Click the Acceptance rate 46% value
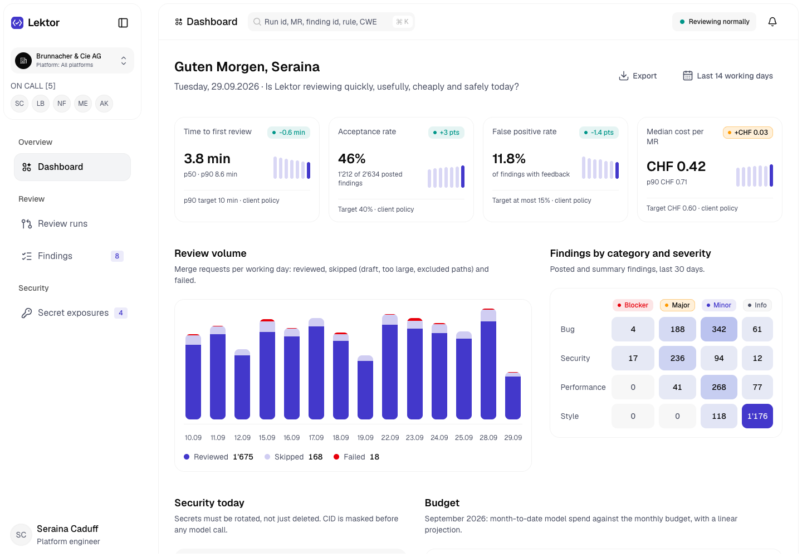The height and width of the screenshot is (557, 802). [x=352, y=159]
